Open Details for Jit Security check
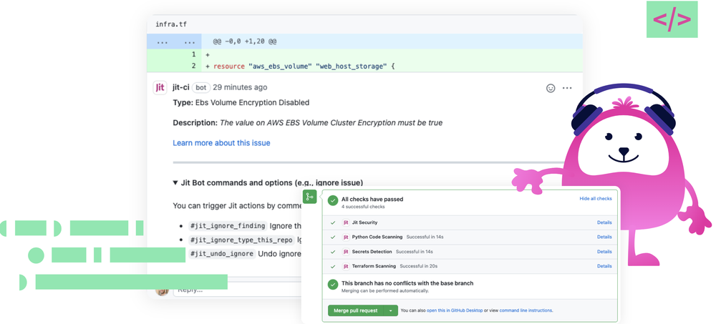This screenshot has height=324, width=716. point(604,222)
